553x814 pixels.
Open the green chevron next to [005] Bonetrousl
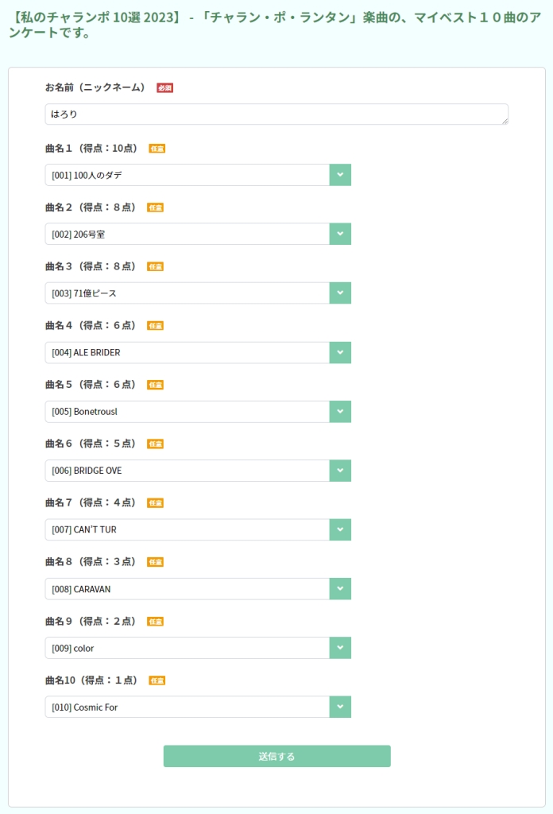coord(340,412)
